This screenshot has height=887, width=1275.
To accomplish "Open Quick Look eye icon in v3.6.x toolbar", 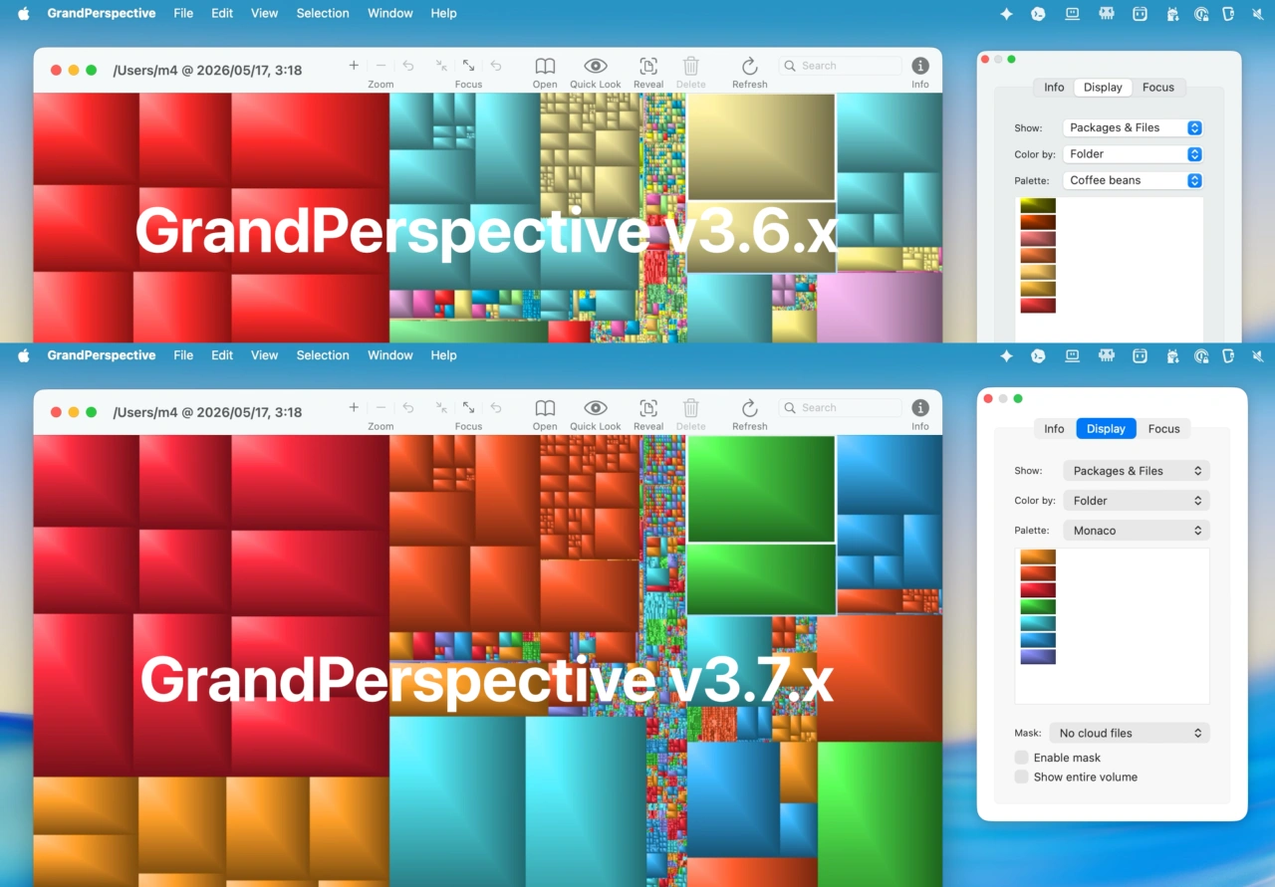I will click(596, 66).
